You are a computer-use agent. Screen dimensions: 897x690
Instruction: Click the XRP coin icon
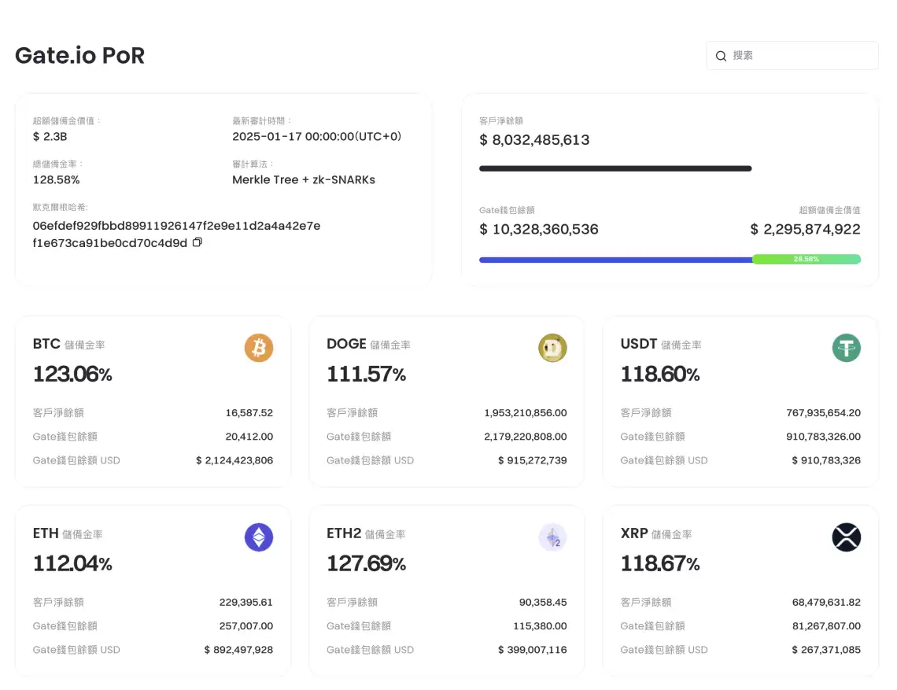click(x=846, y=537)
